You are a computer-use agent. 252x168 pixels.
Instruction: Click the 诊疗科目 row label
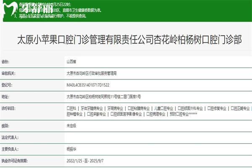[x=8, y=108]
